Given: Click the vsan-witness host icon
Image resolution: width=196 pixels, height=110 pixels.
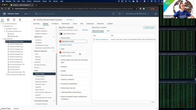Looking at the screenshot, I should 7,75.
